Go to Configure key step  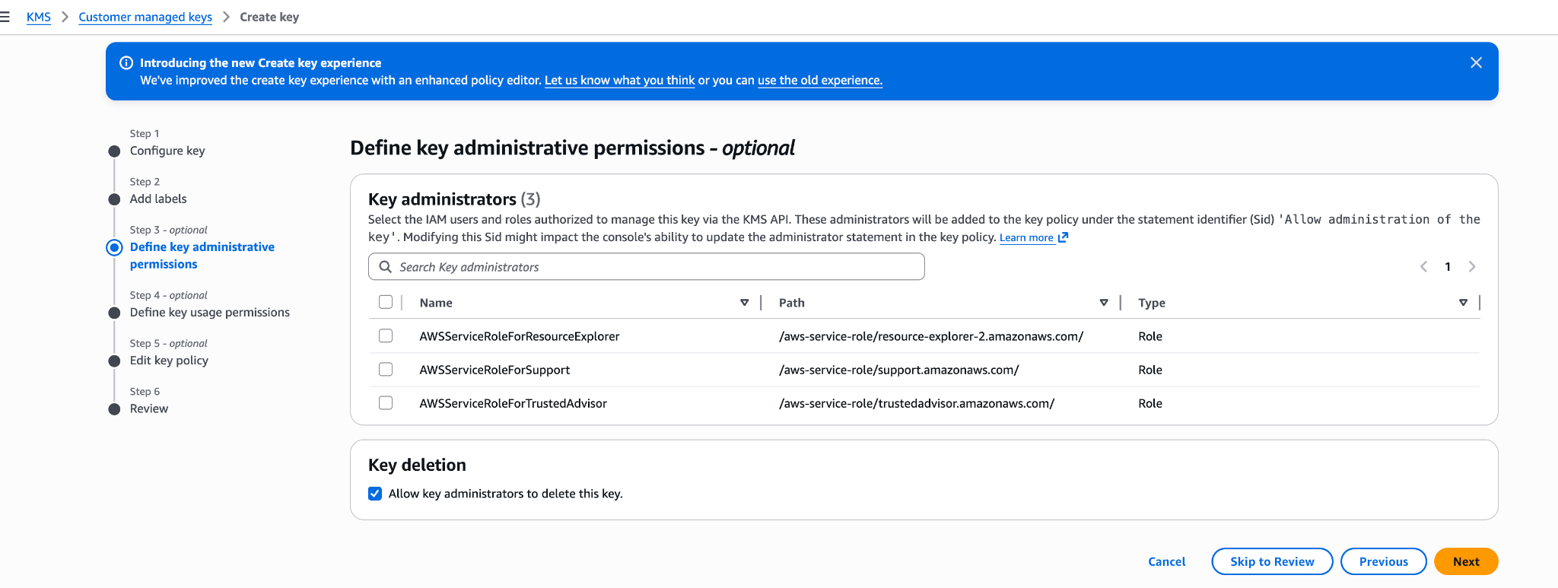click(167, 151)
